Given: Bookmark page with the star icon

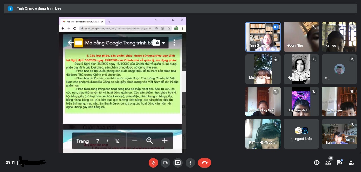Looking at the screenshot, I should [x=168, y=28].
